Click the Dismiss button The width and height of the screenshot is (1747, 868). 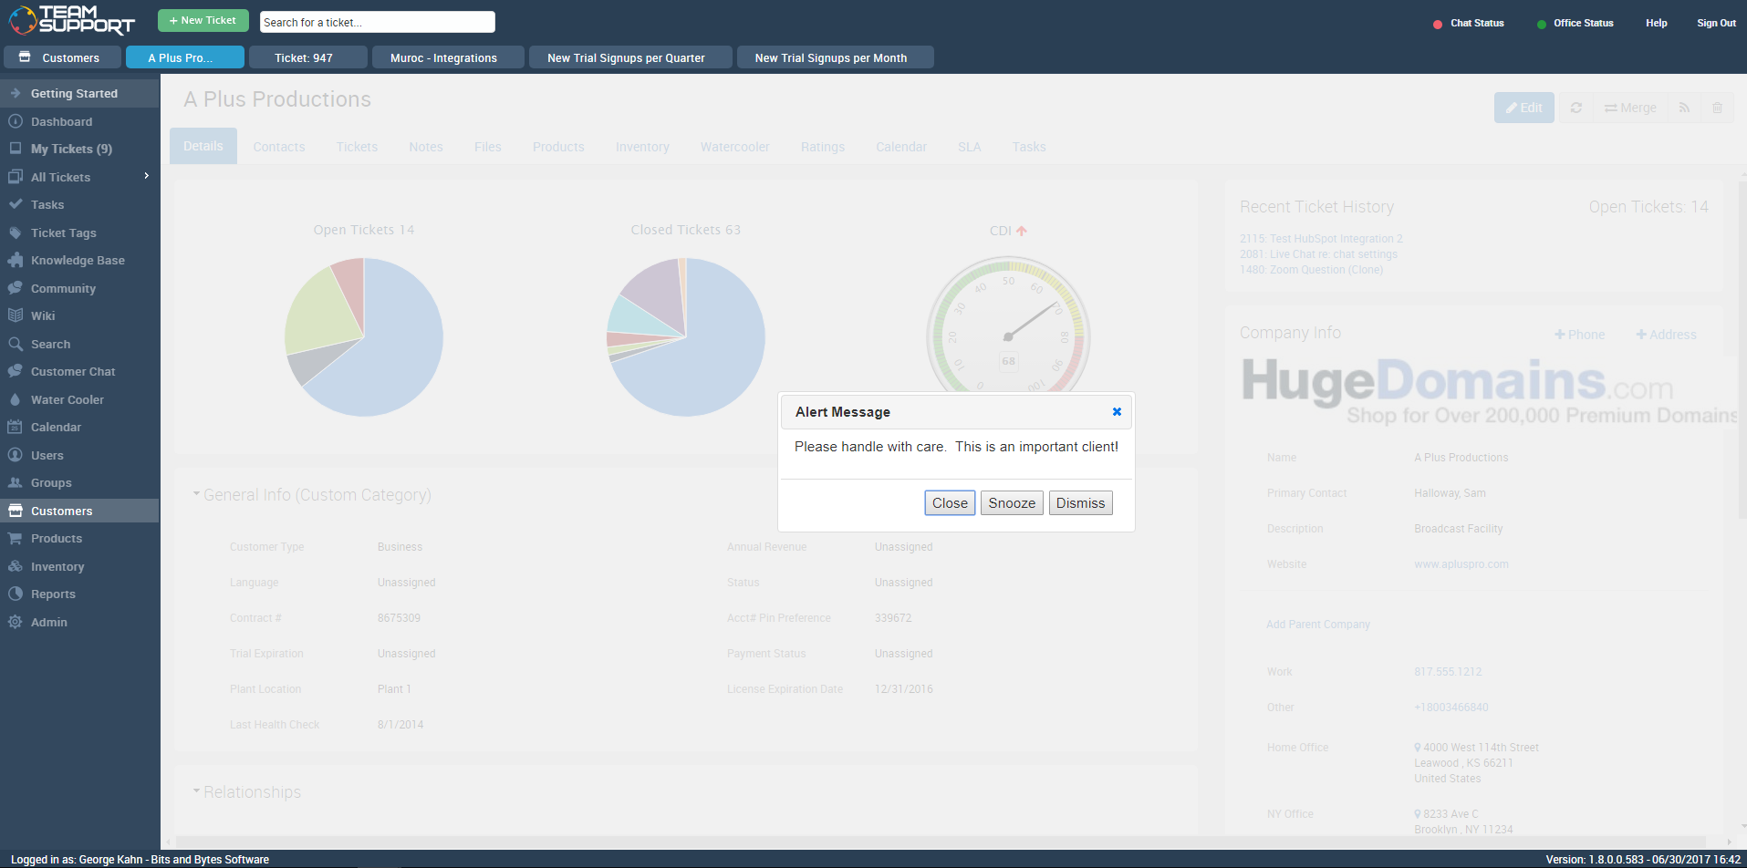click(1080, 503)
